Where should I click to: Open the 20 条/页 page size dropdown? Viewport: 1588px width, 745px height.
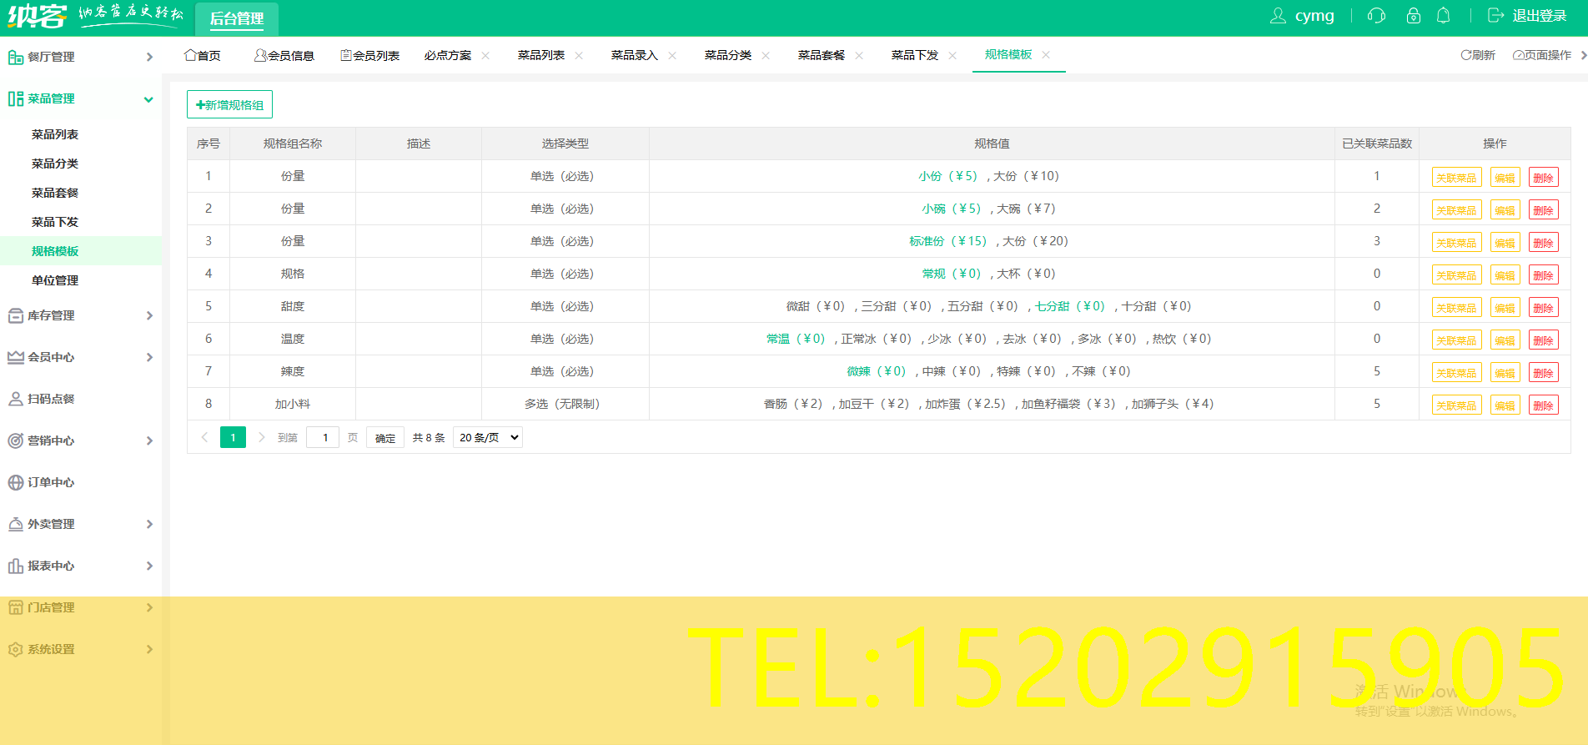pos(488,437)
